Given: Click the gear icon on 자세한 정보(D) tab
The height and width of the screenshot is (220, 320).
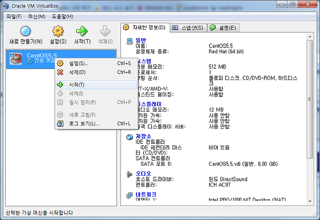Looking at the screenshot, I should click(x=126, y=27).
